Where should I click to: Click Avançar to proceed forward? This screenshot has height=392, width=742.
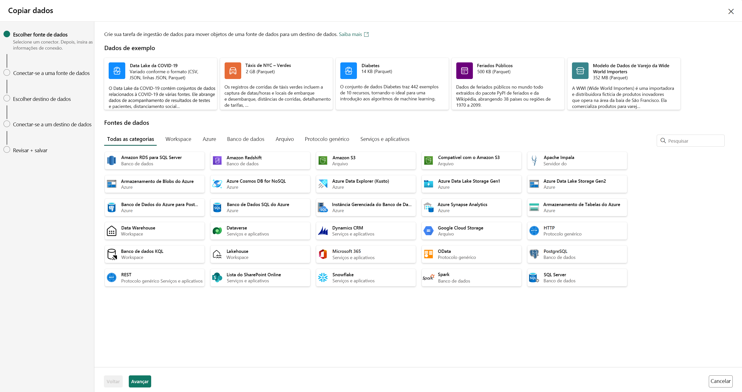point(140,381)
